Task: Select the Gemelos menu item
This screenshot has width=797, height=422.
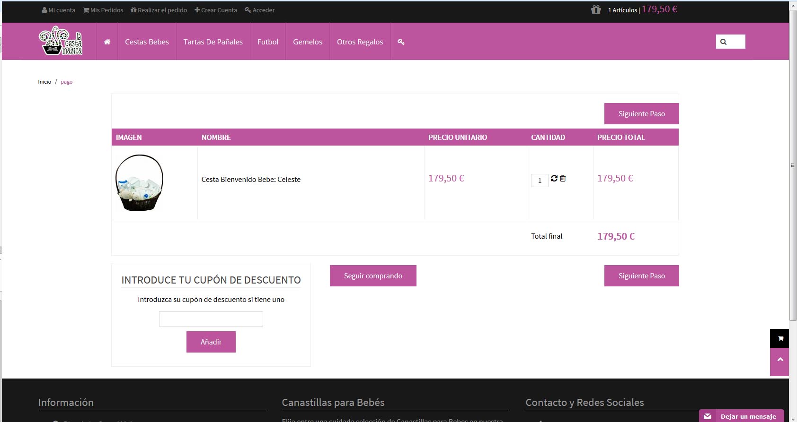Action: (308, 42)
